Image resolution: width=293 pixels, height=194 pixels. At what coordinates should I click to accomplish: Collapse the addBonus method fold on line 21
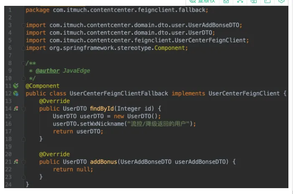tap(23, 162)
